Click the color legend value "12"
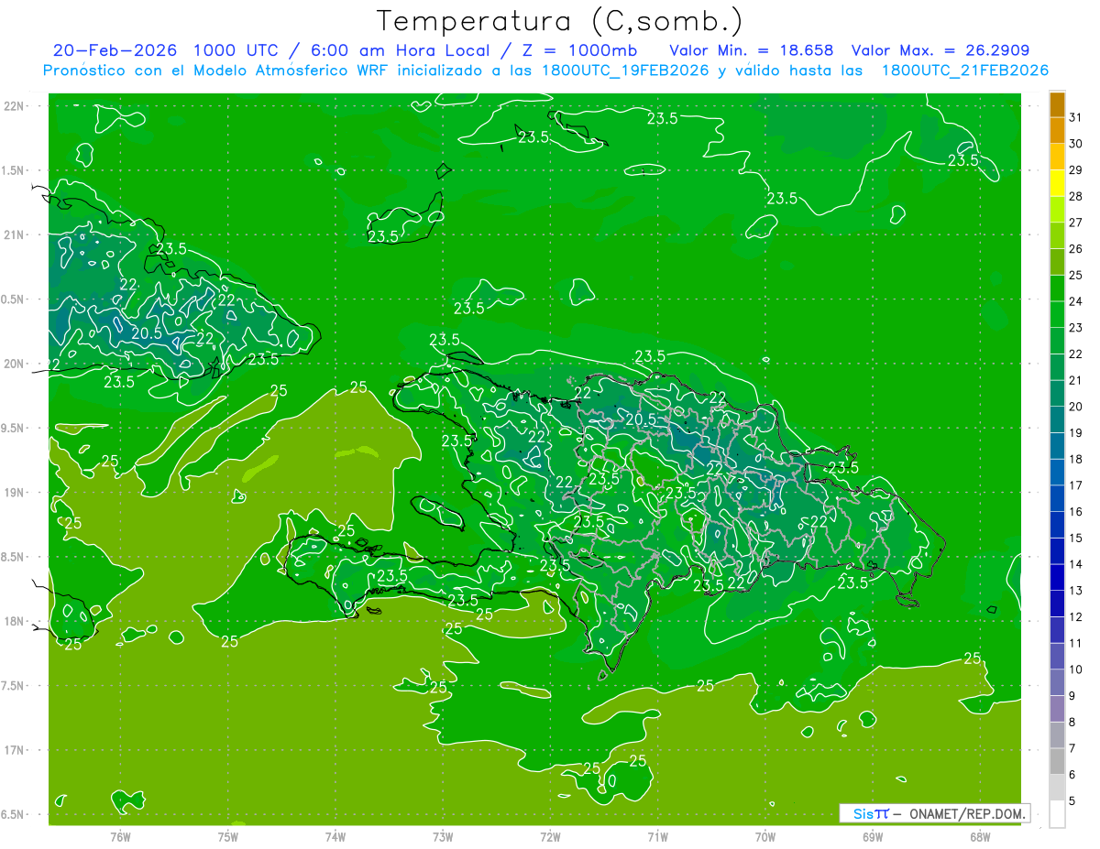 [x=1076, y=617]
